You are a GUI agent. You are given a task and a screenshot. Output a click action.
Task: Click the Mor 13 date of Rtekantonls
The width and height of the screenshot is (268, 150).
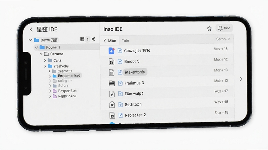click(x=221, y=70)
